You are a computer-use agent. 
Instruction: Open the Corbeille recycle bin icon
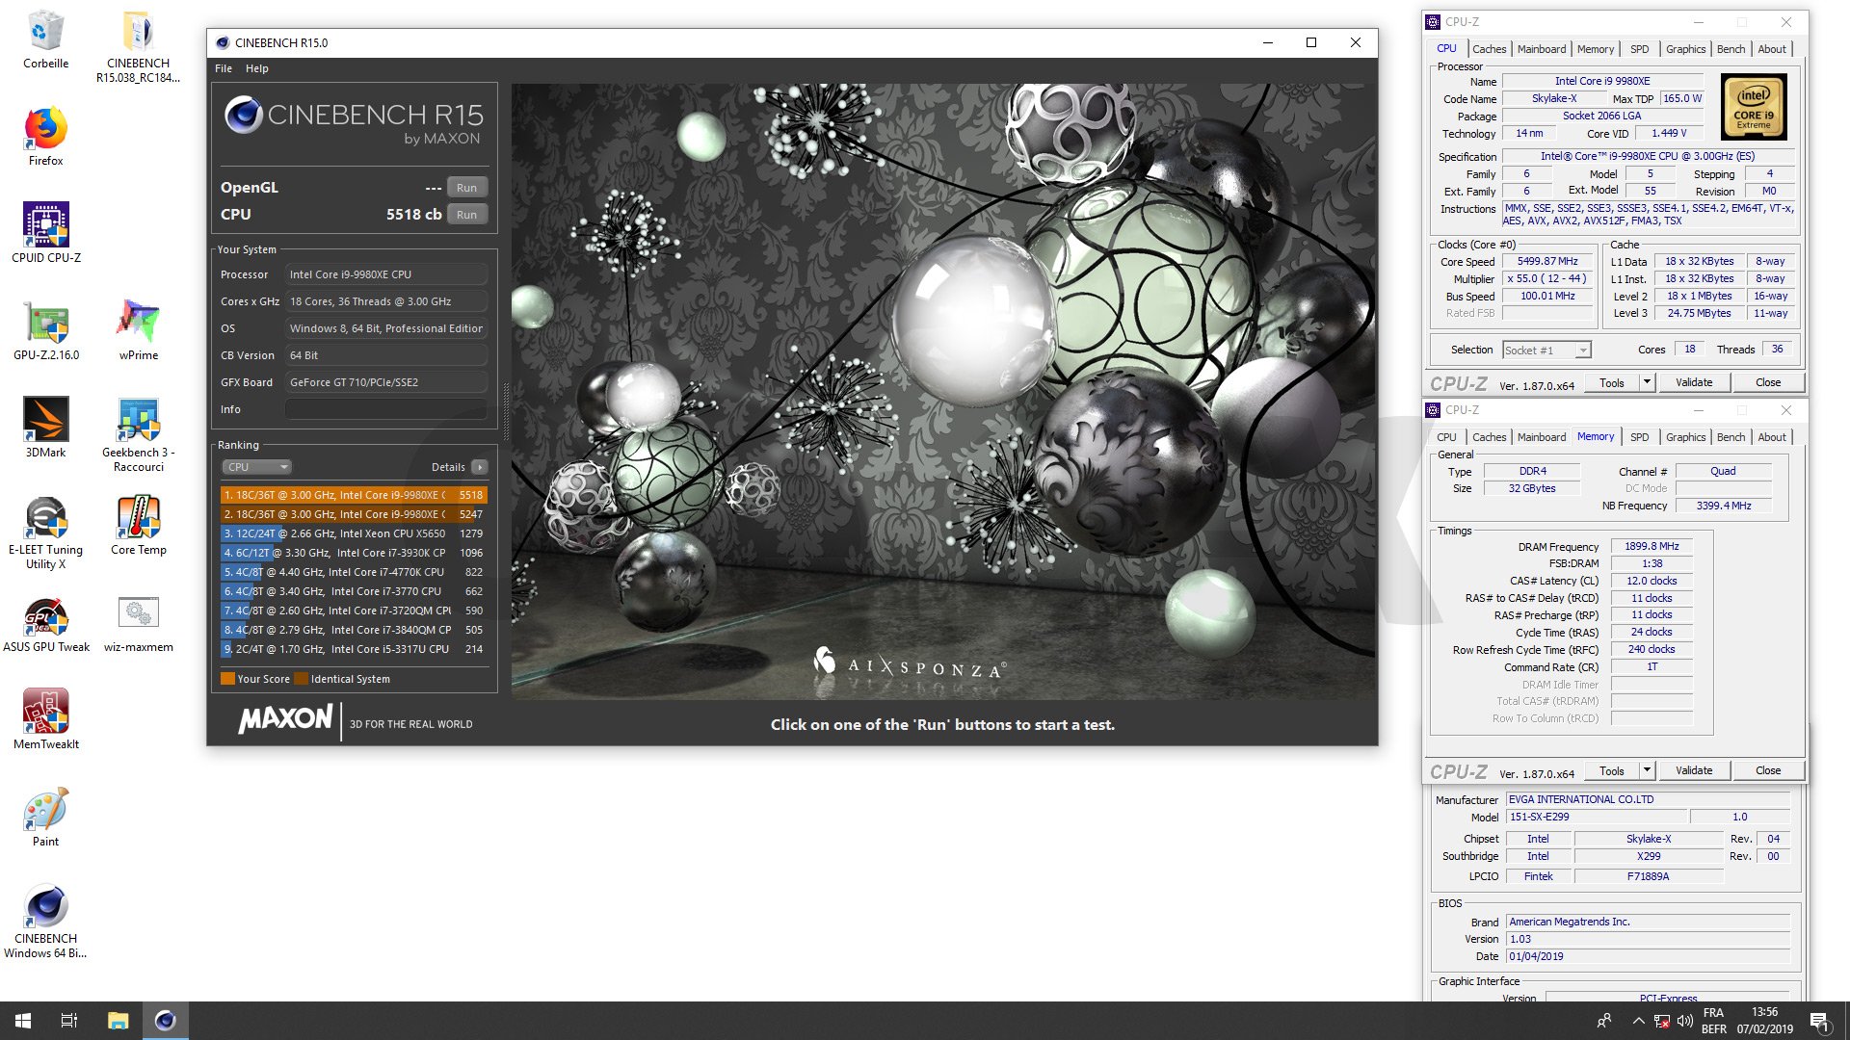45,40
